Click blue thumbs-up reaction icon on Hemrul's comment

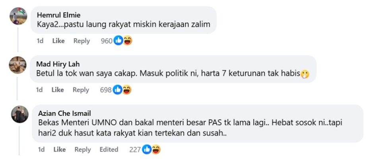[118, 40]
